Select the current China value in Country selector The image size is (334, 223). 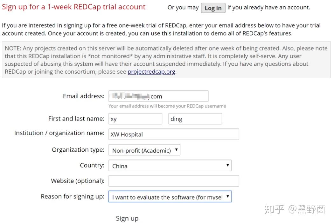pos(134,165)
